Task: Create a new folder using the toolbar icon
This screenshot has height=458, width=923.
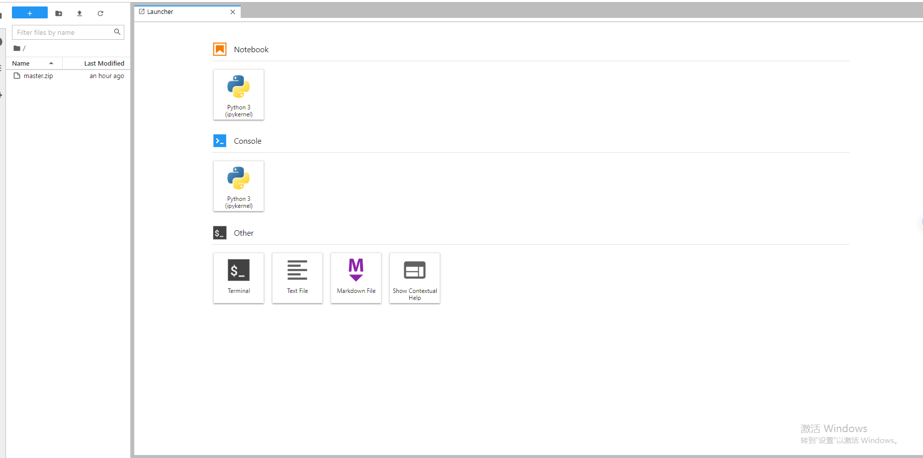Action: point(59,13)
